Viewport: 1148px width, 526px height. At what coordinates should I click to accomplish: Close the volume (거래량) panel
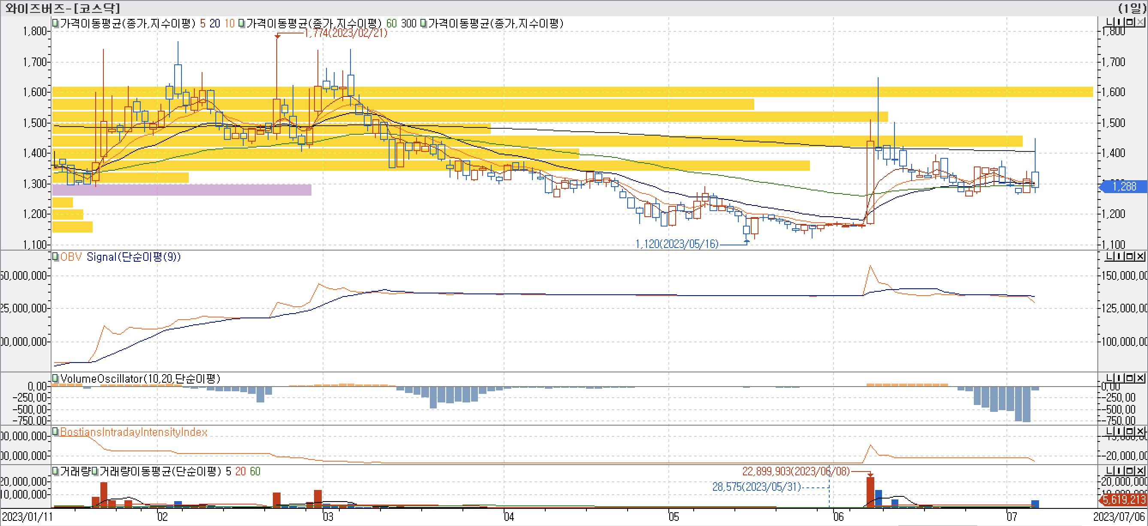pos(1140,471)
